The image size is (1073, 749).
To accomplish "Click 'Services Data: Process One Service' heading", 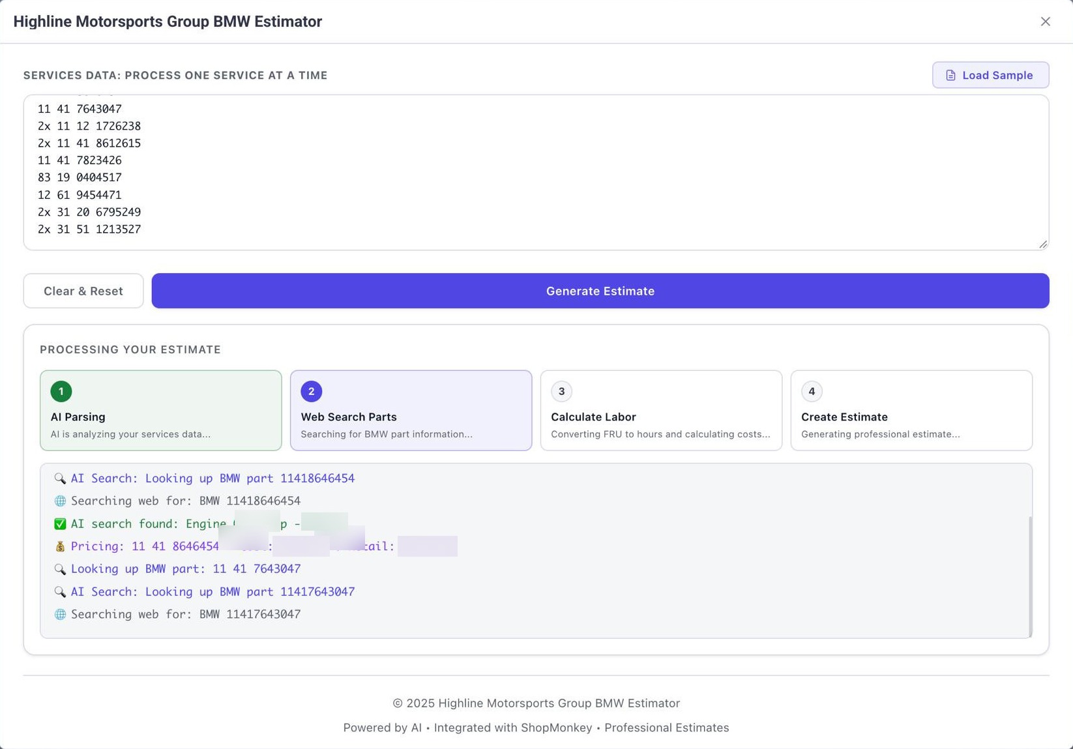I will pyautogui.click(x=175, y=76).
